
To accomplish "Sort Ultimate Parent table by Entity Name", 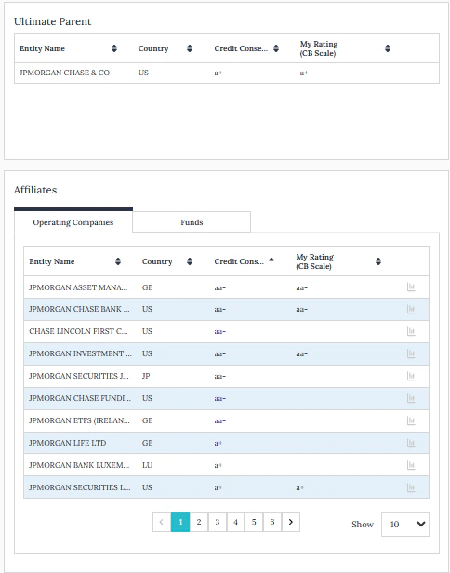I will tap(114, 48).
